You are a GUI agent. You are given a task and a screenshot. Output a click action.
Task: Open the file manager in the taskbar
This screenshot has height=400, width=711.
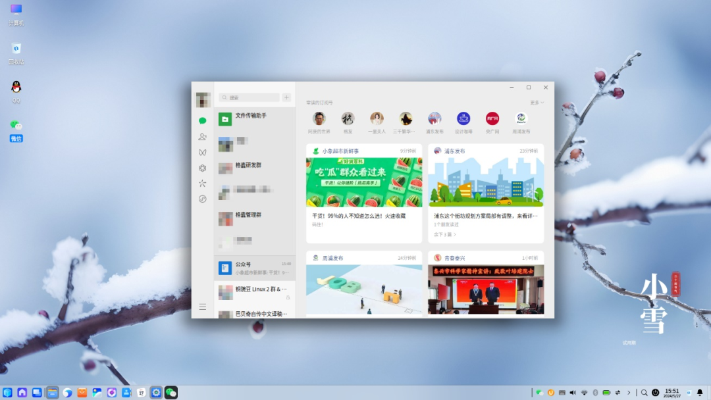[x=52, y=393]
